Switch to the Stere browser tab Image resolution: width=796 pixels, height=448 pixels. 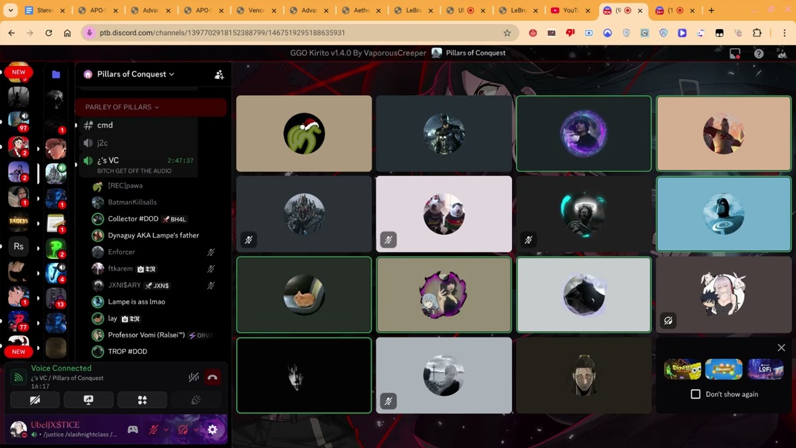[45, 11]
